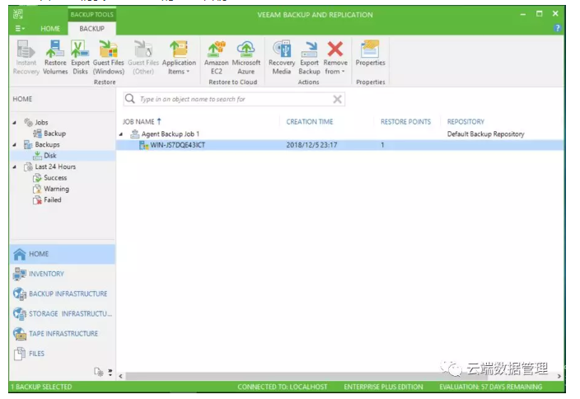
Task: Click Default Backup Repository cell
Action: 486,134
